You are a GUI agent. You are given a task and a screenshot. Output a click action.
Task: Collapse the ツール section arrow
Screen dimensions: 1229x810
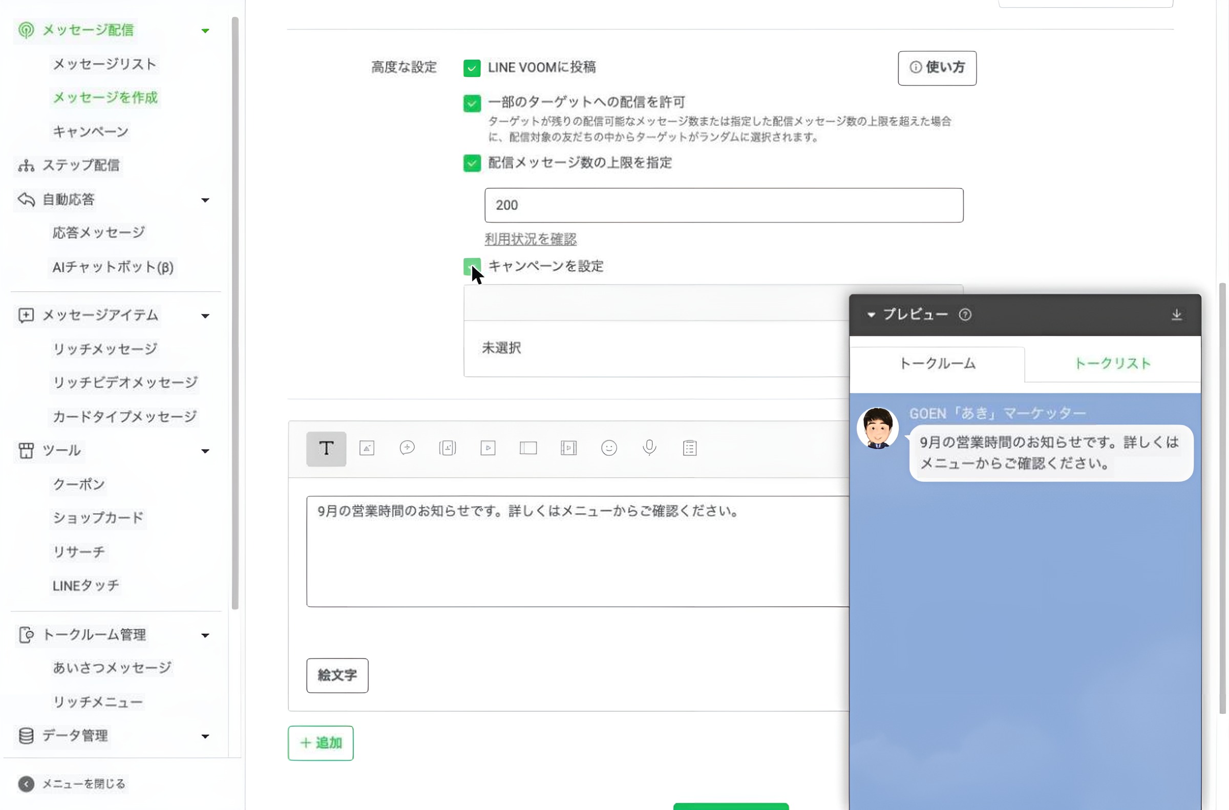tap(205, 451)
